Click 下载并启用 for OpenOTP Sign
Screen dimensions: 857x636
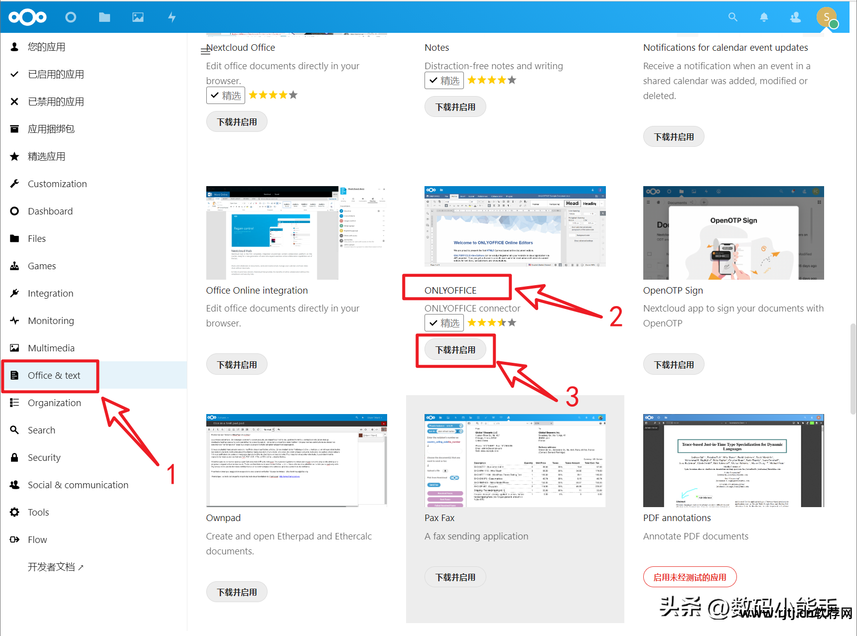674,365
